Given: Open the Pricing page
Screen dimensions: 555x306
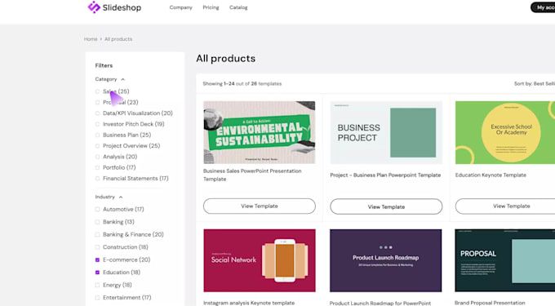Looking at the screenshot, I should [211, 7].
